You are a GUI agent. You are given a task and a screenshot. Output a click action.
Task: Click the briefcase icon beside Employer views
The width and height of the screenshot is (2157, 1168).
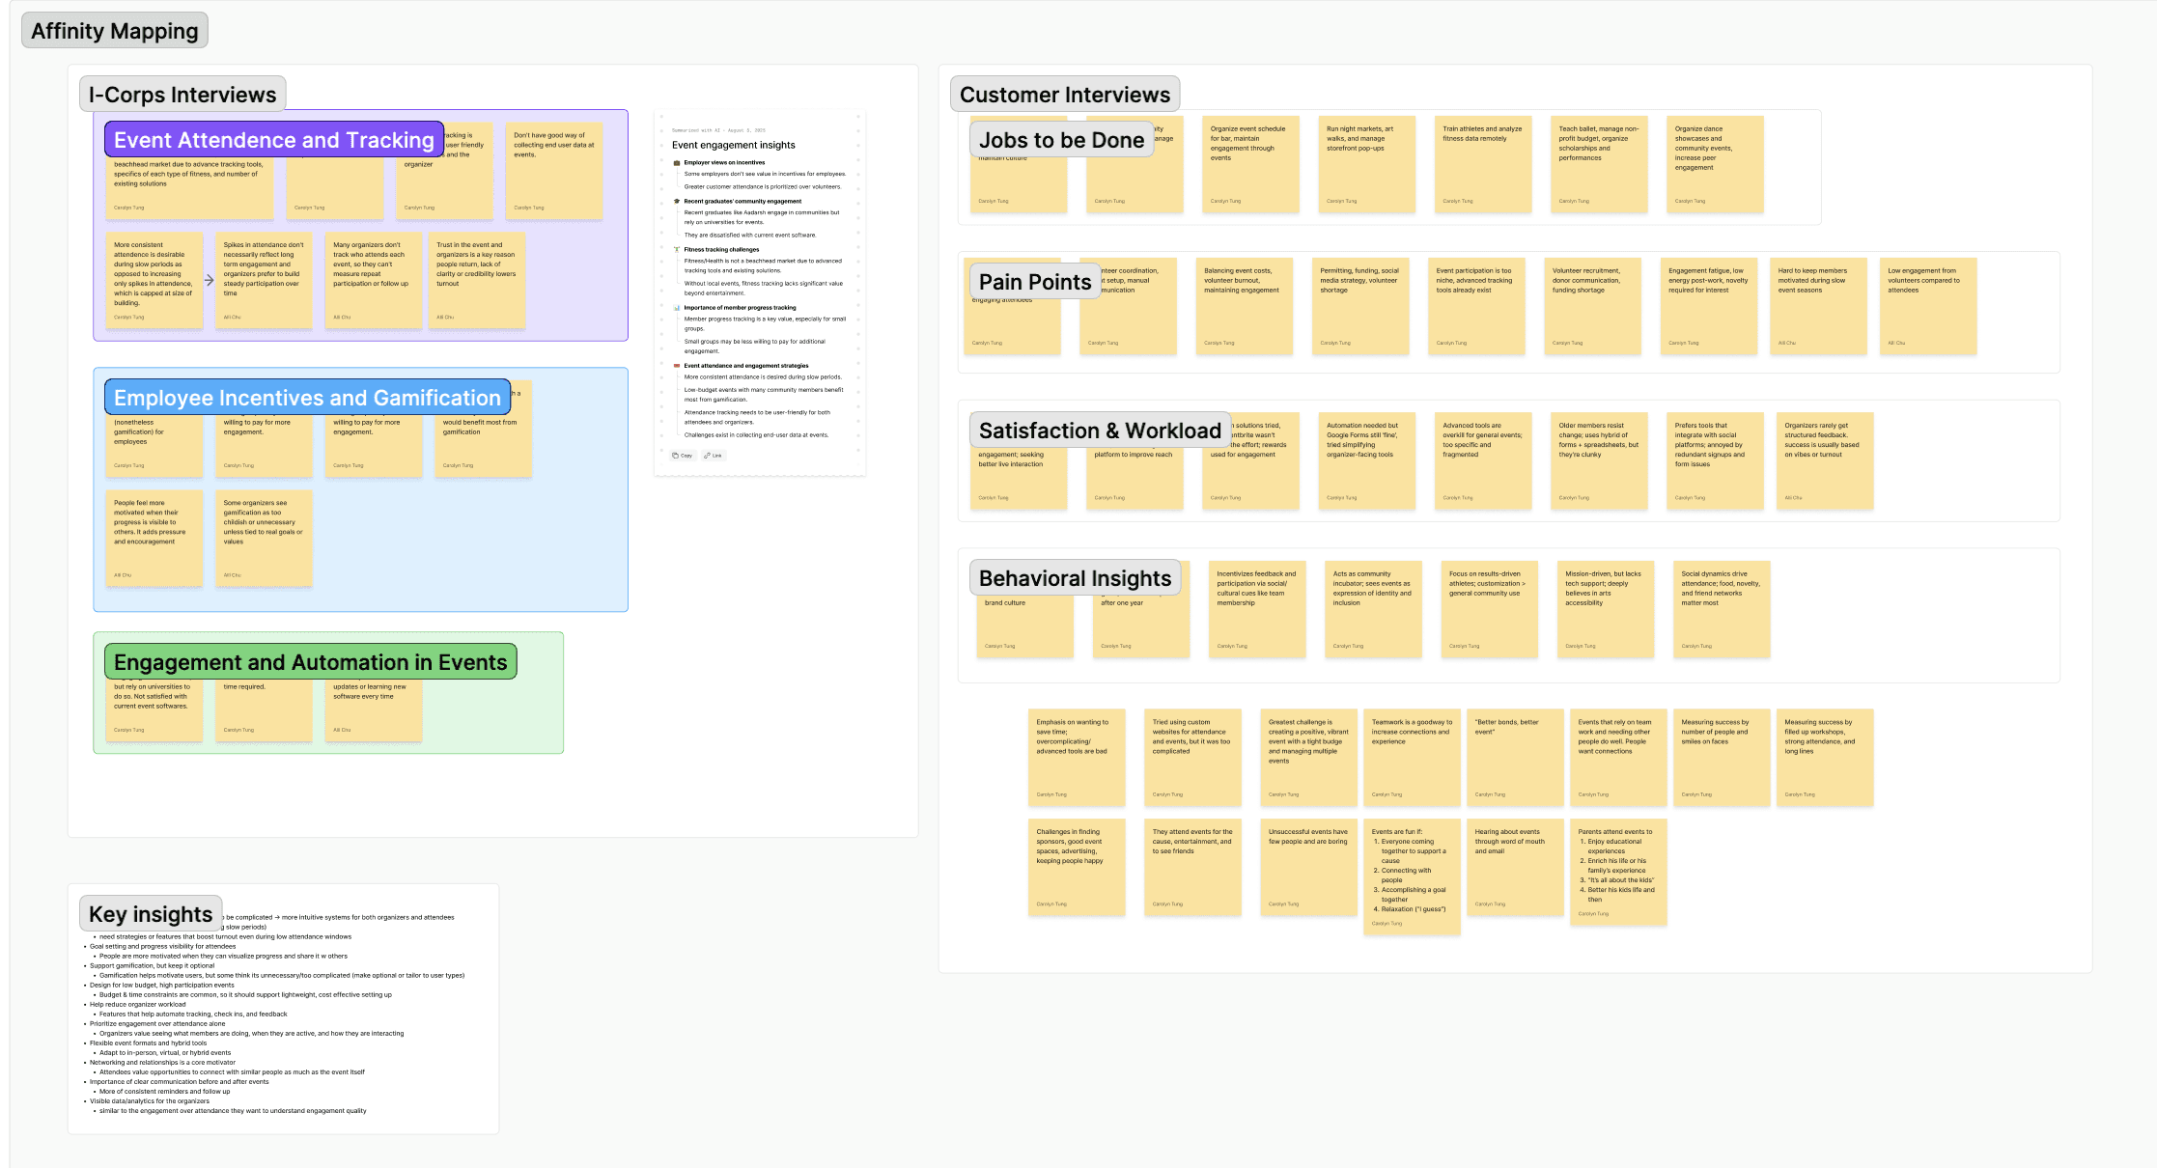point(677,163)
